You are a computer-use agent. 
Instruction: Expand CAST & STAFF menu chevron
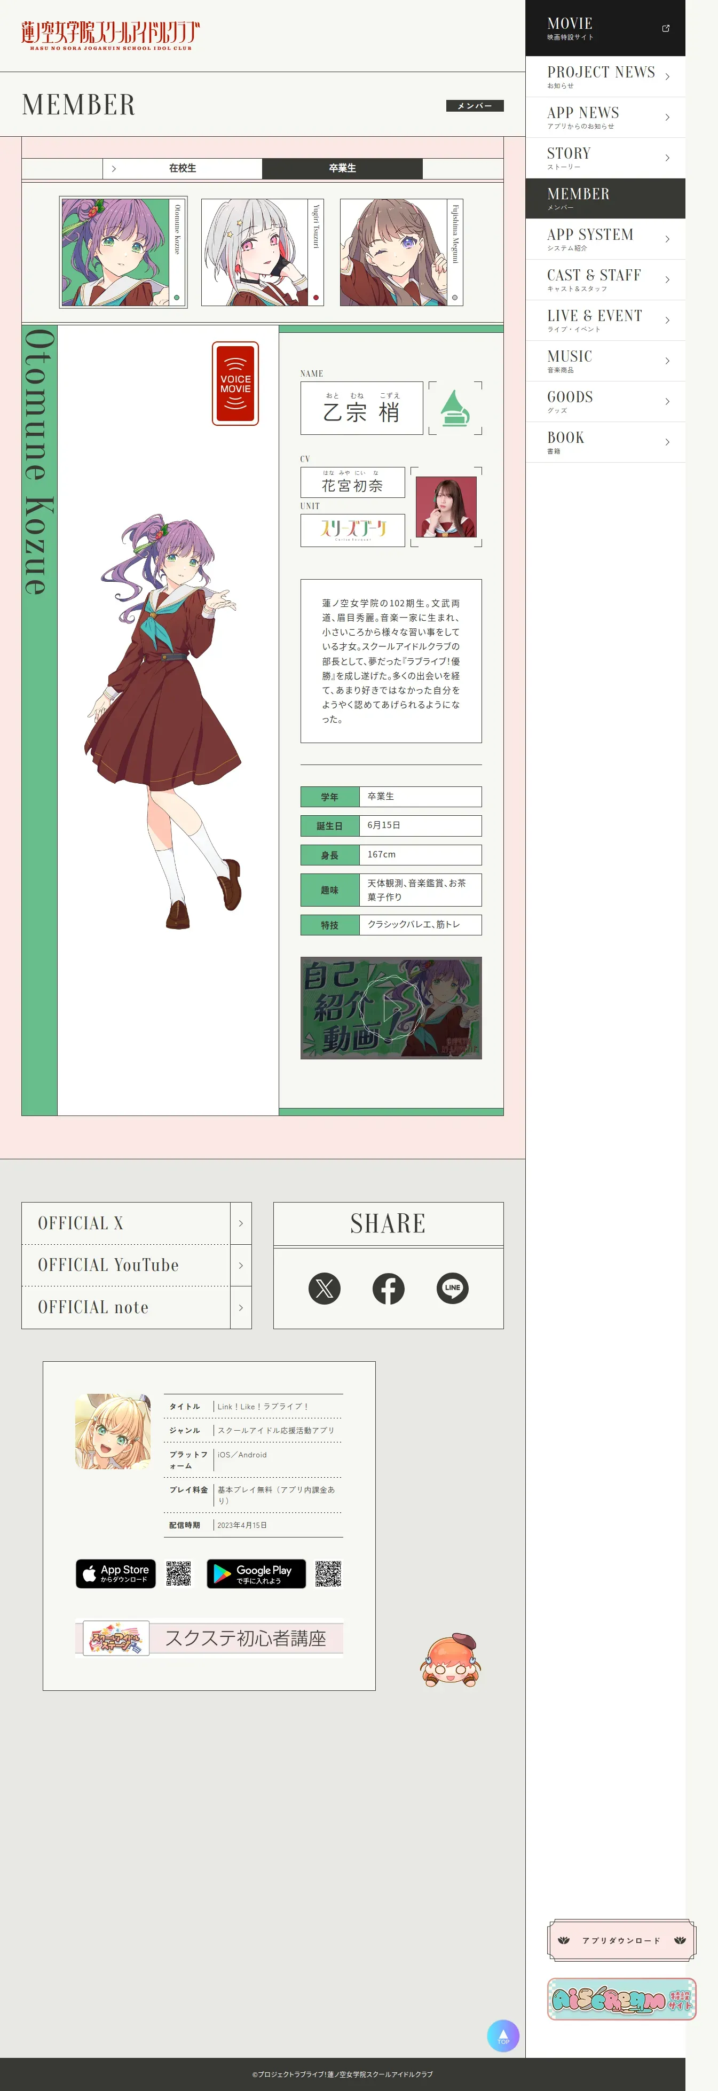tap(667, 279)
